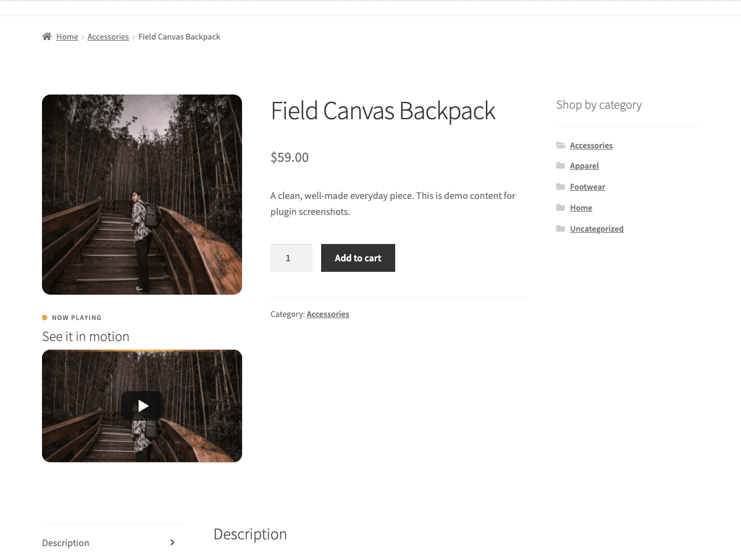This screenshot has height=556, width=741.
Task: Click the folder icon beside Uncategorized
Action: pyautogui.click(x=560, y=229)
